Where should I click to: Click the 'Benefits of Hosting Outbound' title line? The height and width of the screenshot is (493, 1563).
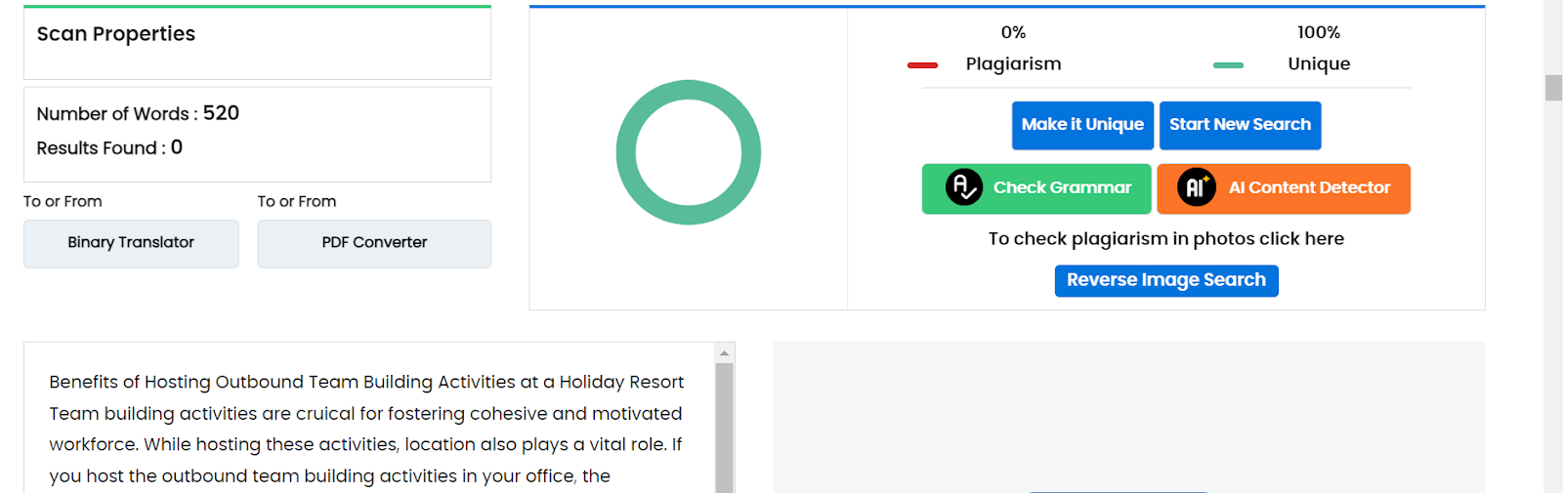[366, 383]
